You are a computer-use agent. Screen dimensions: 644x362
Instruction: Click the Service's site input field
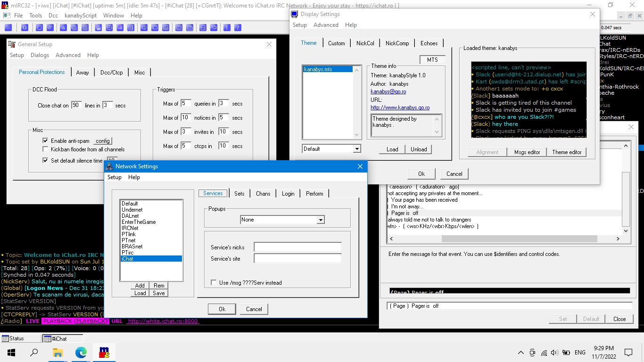tap(297, 258)
